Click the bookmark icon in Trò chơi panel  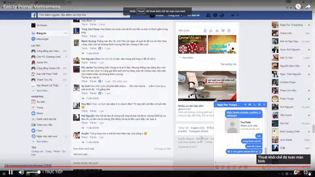205,30
